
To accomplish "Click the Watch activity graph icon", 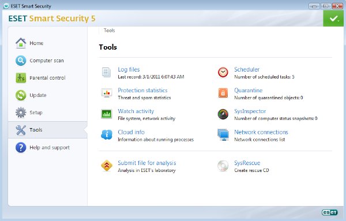I will coord(107,114).
